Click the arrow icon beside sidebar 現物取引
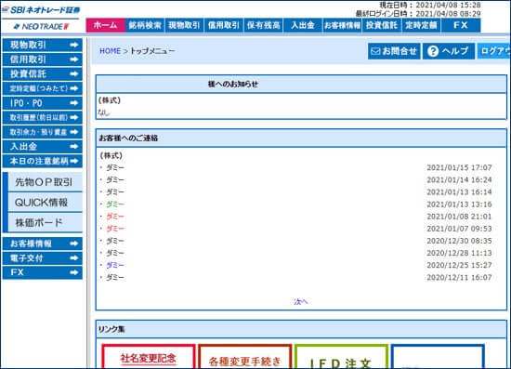 (x=74, y=45)
